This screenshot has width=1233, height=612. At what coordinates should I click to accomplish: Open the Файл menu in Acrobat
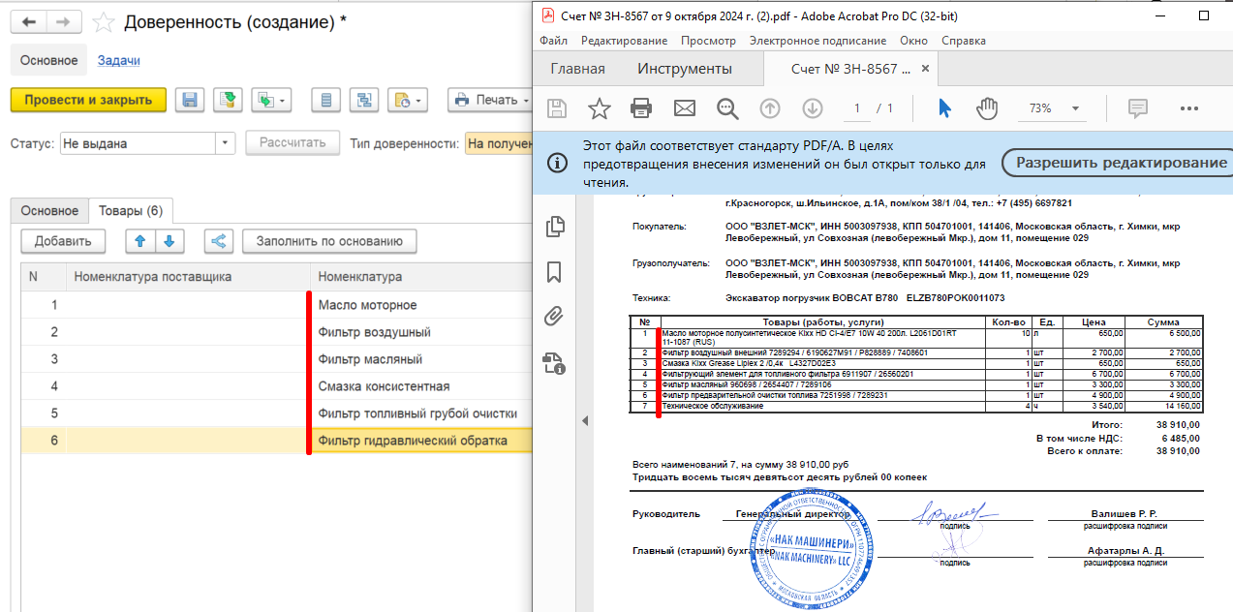pyautogui.click(x=554, y=41)
